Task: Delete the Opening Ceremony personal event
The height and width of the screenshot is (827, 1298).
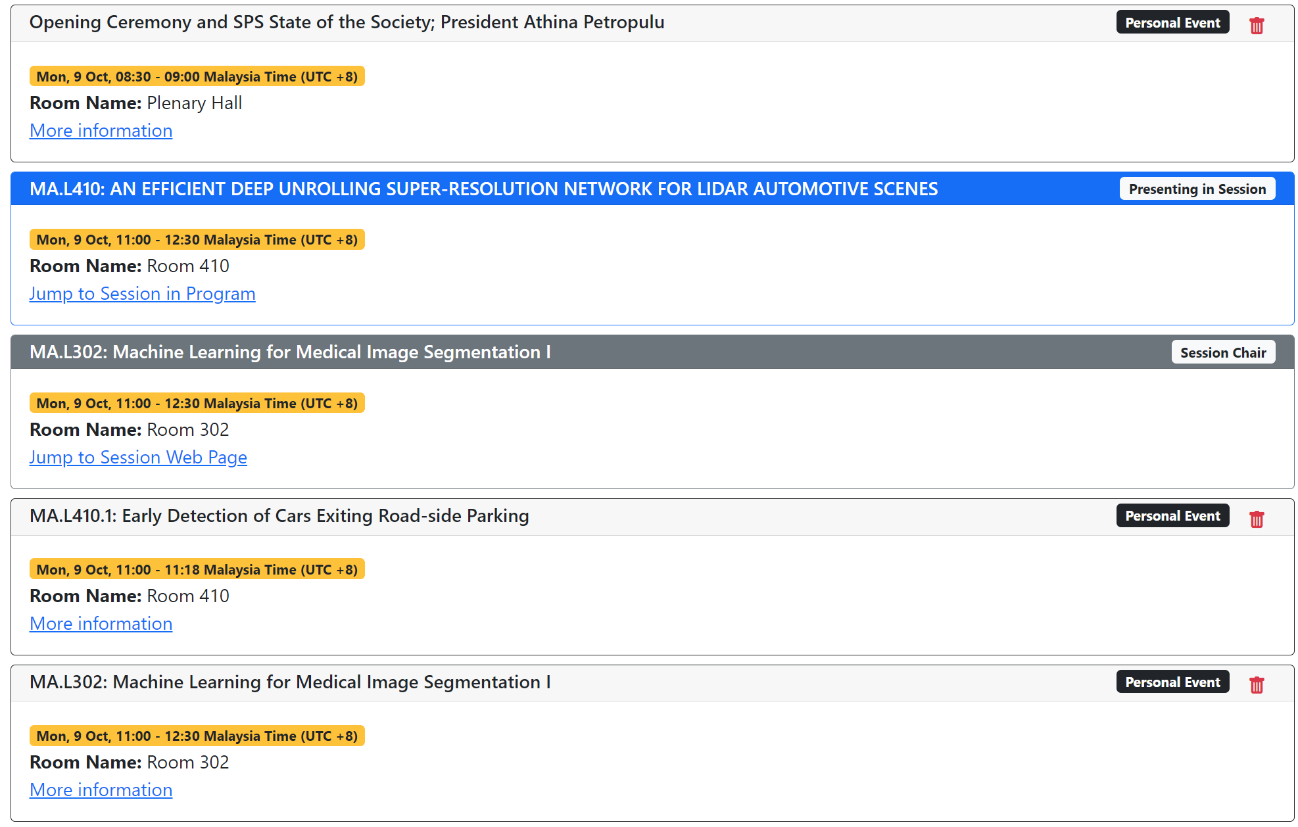Action: pos(1256,25)
